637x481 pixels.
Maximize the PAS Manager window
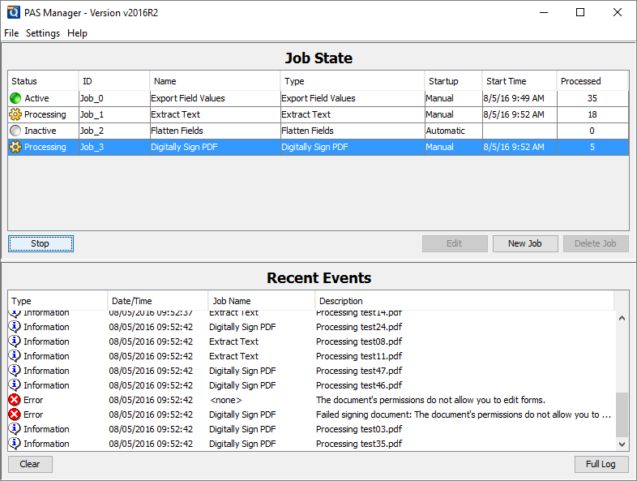click(580, 13)
